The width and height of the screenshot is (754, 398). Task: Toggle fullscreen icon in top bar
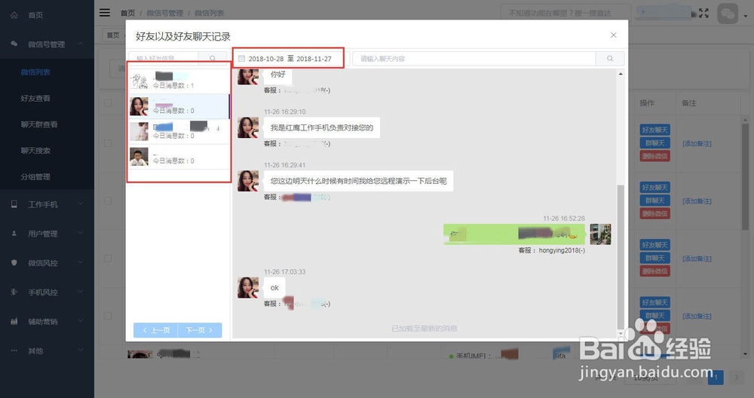(x=703, y=14)
